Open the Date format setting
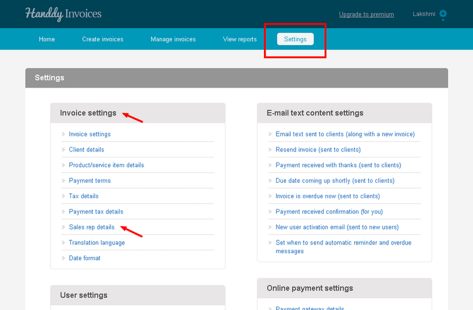473x310 pixels. coord(84,258)
